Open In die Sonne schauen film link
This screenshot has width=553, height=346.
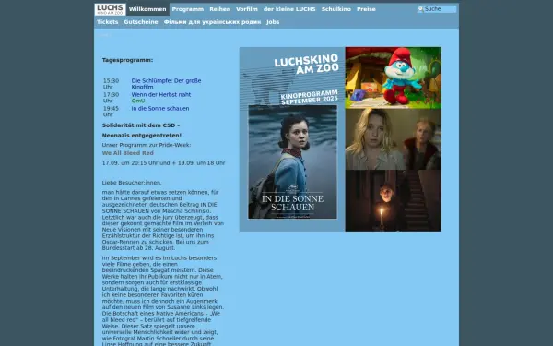[160, 108]
